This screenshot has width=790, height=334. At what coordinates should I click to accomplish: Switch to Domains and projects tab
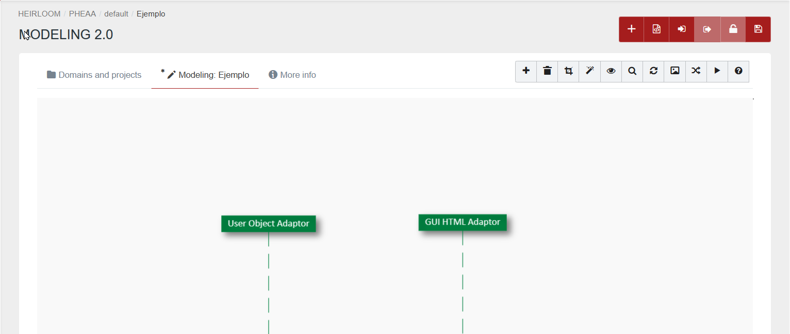[94, 75]
